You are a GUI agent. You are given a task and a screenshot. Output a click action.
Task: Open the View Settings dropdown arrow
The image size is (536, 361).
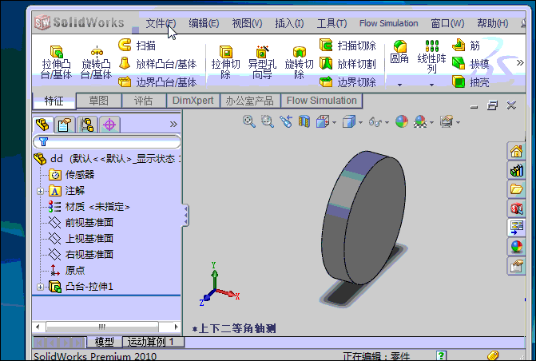coord(458,122)
